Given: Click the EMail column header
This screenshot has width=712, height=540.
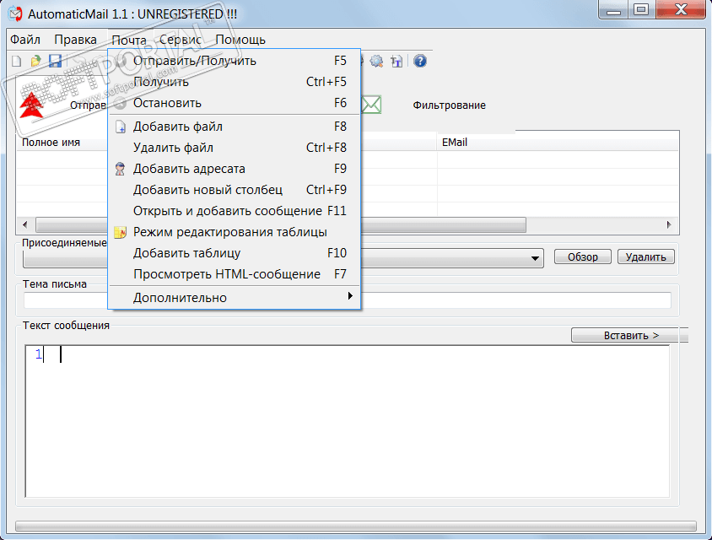Looking at the screenshot, I should point(558,142).
